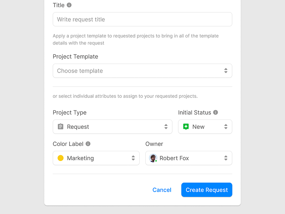Select the 'Request' value in Project Type
This screenshot has height=214, width=285.
(78, 127)
